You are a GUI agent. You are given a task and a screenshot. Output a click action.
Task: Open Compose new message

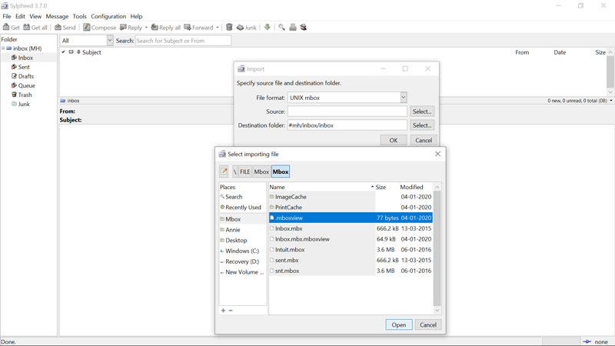[100, 28]
